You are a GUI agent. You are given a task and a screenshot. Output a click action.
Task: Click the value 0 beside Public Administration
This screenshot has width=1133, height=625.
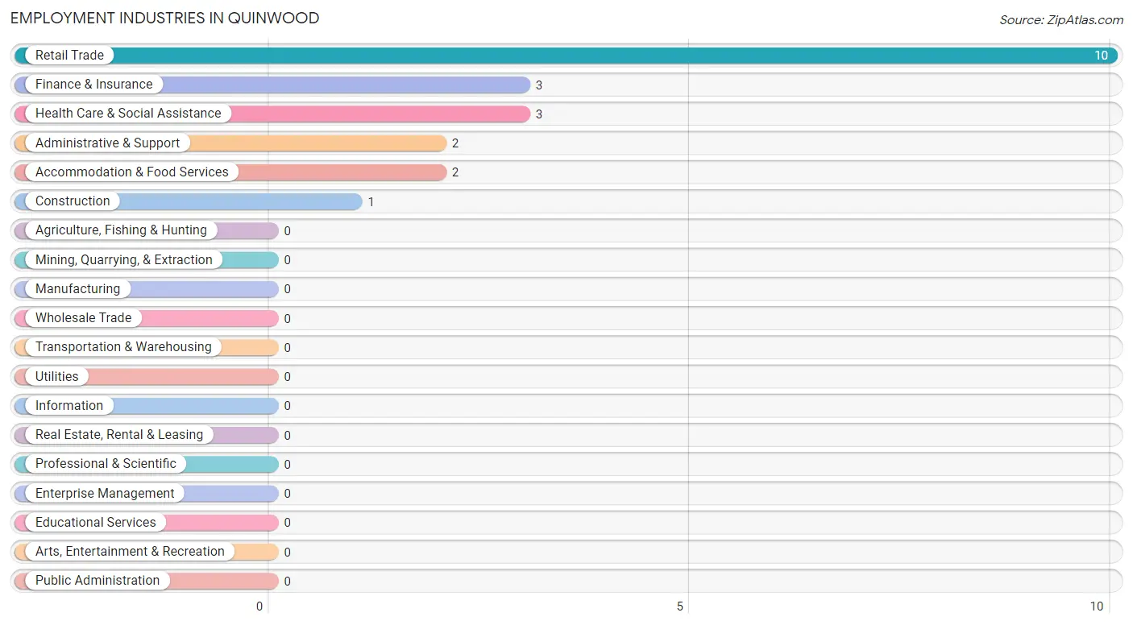(x=287, y=581)
